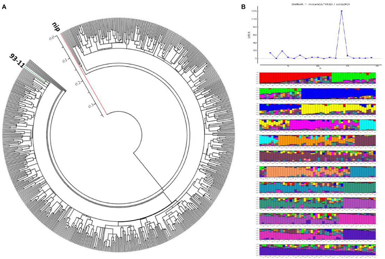Select the '93-11' tree label
Viewport: 385px width, 259px height.
(x=17, y=61)
